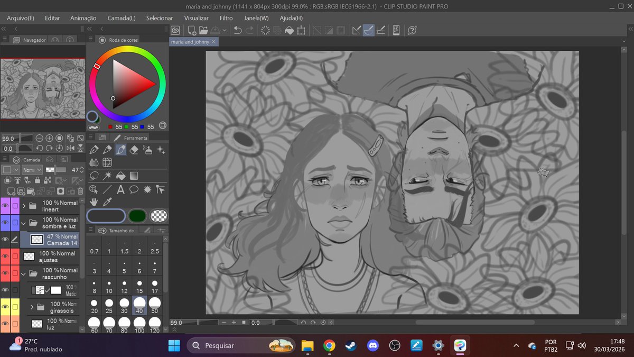Open the layer blending mode dropdown
This screenshot has height=357, width=634.
coord(32,170)
